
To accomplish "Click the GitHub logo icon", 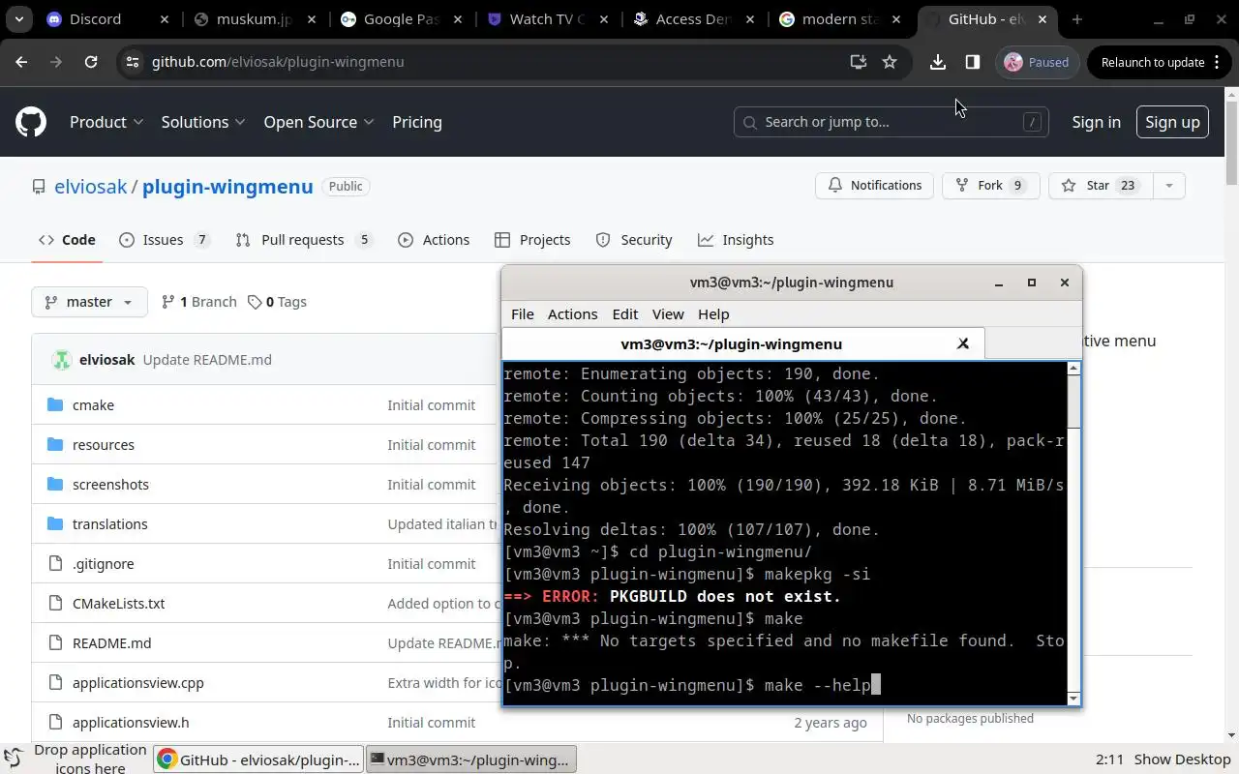I will click(31, 122).
